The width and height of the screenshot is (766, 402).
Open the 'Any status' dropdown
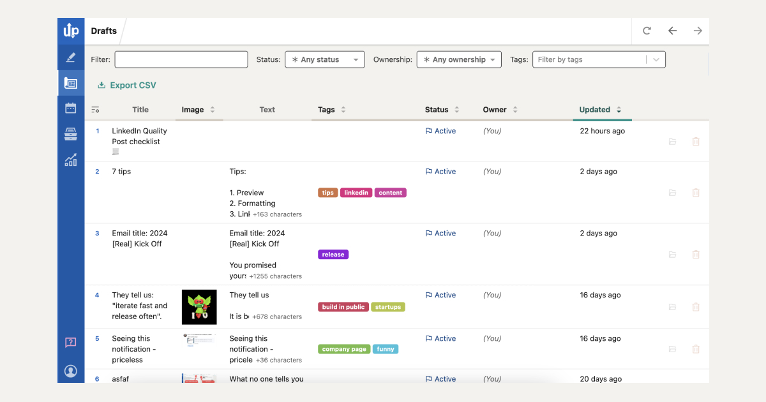(x=325, y=59)
